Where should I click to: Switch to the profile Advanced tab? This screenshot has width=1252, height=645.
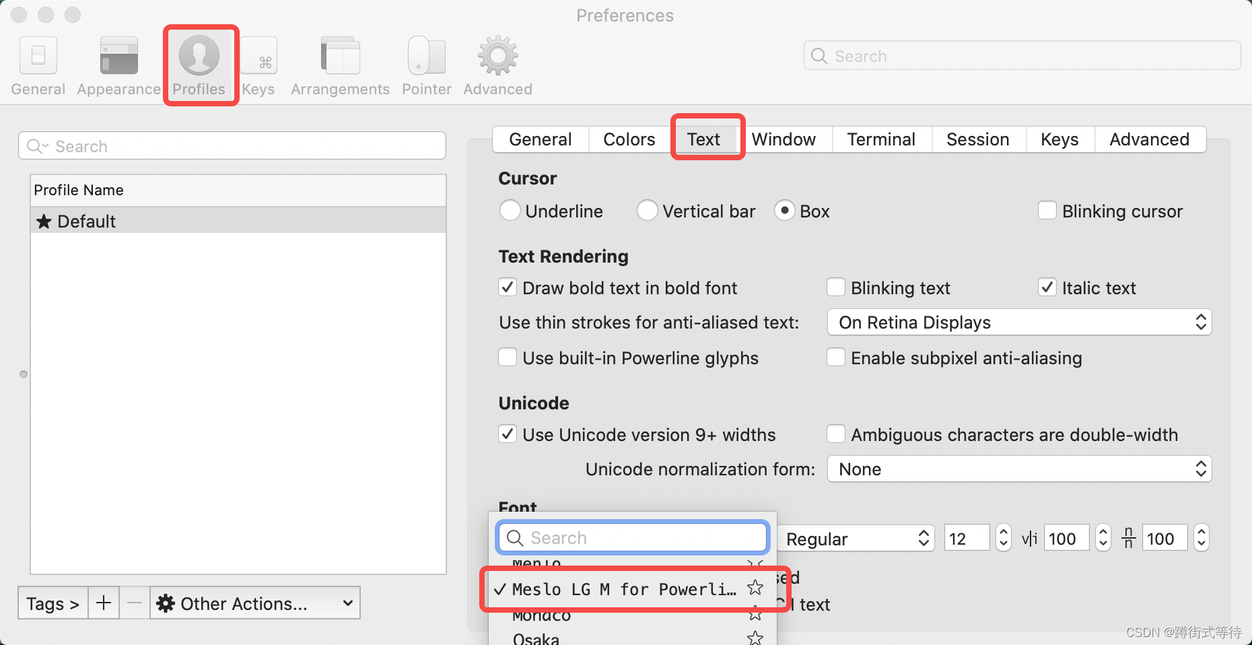point(1150,139)
